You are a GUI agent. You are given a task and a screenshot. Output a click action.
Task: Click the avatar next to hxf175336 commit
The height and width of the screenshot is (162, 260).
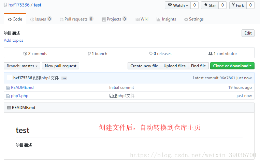coord(10,78)
